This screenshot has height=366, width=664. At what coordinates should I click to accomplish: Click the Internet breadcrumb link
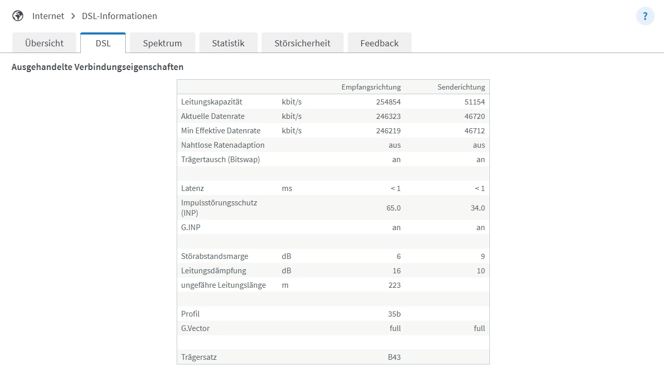tap(48, 16)
